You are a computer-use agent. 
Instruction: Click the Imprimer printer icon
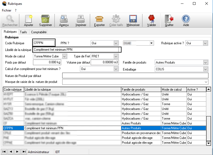tap(81, 19)
